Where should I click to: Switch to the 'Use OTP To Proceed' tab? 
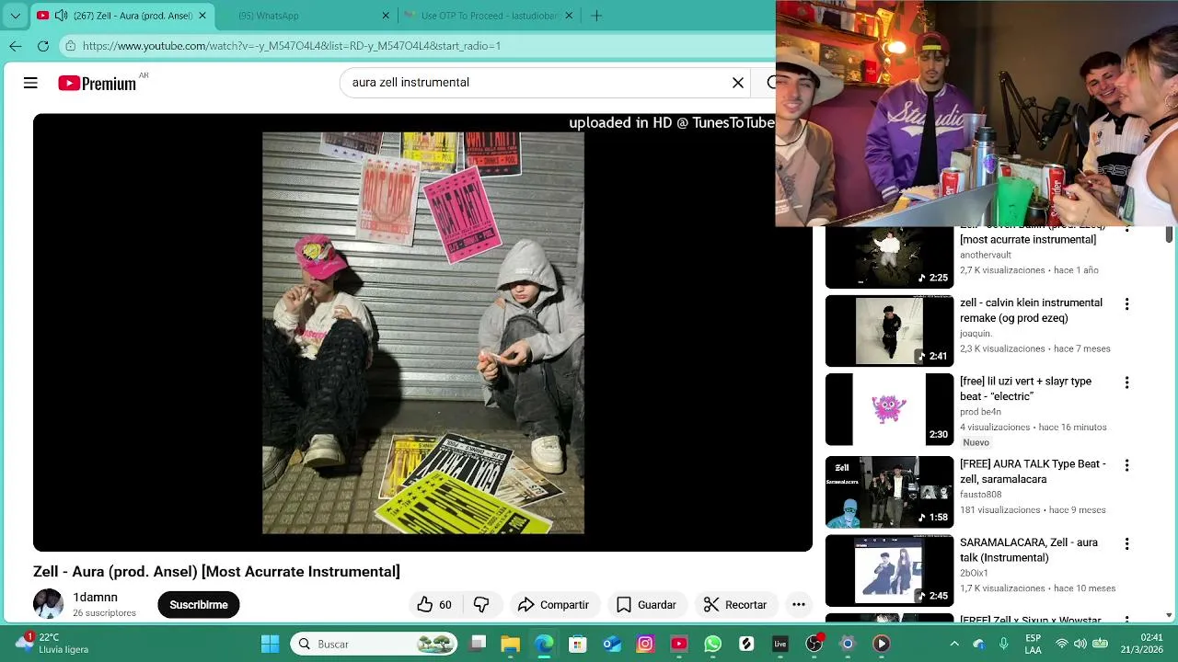pos(490,16)
